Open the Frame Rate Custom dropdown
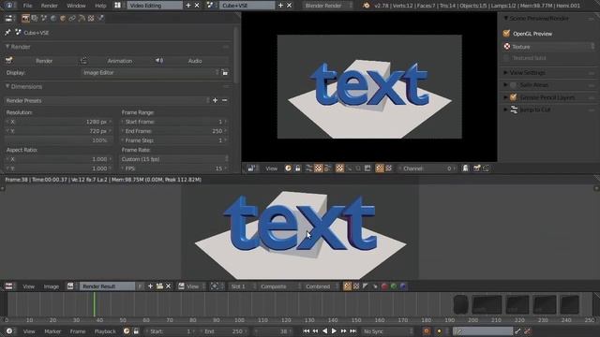The height and width of the screenshot is (337, 600). coord(174,159)
